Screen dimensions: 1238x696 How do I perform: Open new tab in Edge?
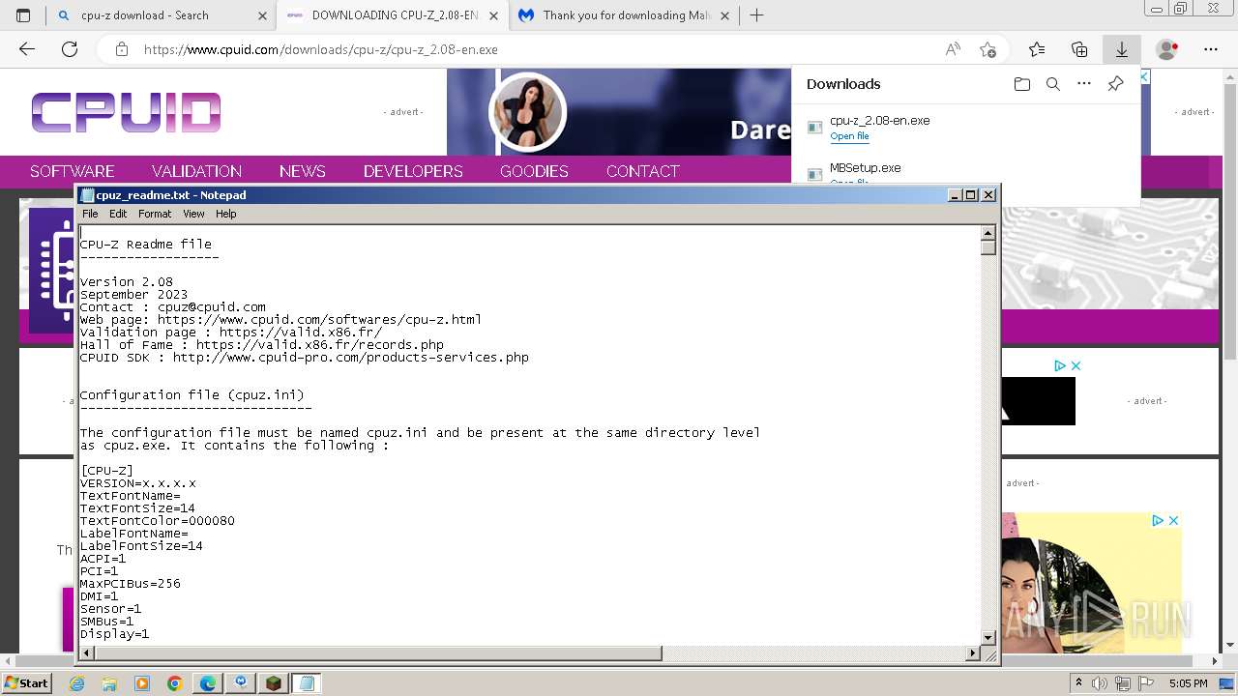click(x=757, y=15)
